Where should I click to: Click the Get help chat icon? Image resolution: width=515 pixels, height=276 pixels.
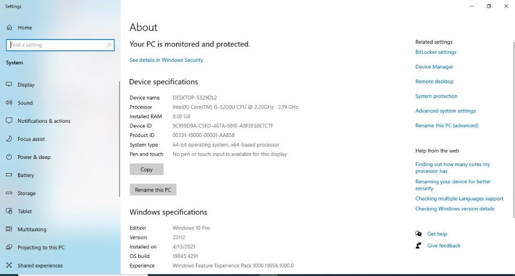pos(419,234)
